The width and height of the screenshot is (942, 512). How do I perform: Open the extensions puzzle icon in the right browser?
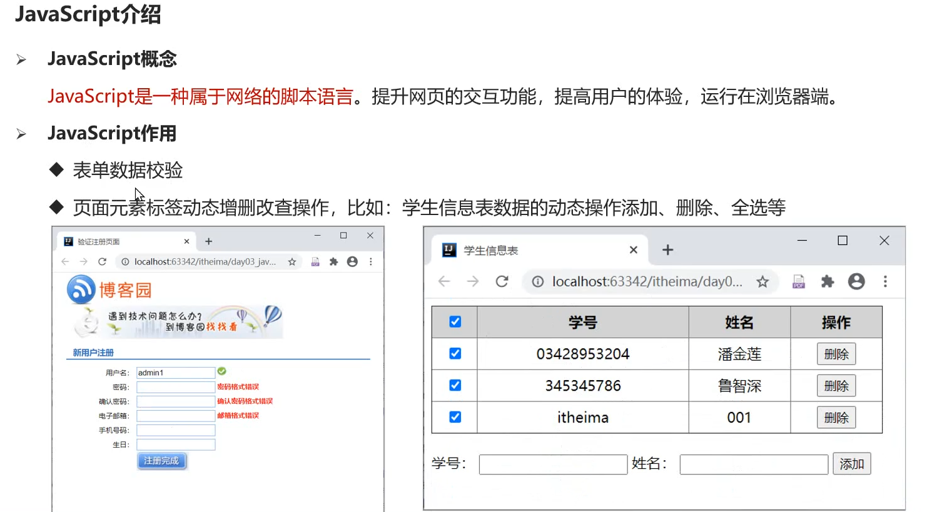827,281
